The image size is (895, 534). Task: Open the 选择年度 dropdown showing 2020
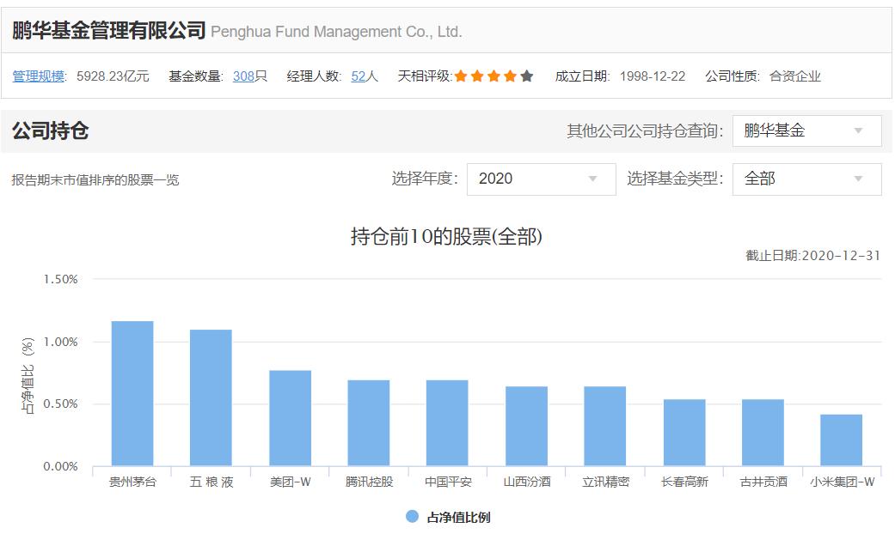(x=540, y=179)
